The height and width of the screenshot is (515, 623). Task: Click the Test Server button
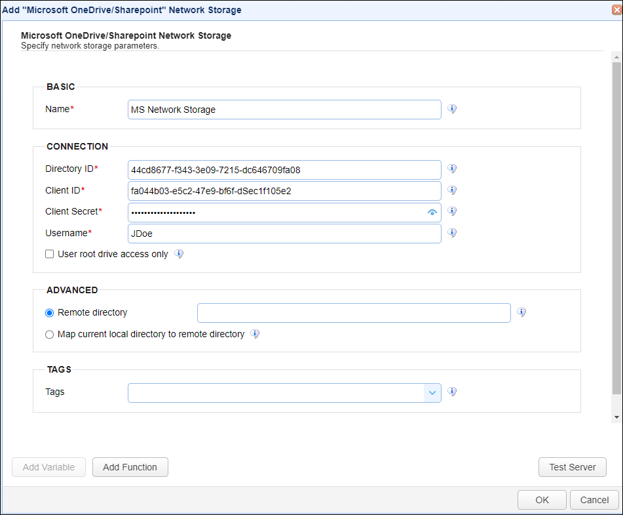[572, 467]
